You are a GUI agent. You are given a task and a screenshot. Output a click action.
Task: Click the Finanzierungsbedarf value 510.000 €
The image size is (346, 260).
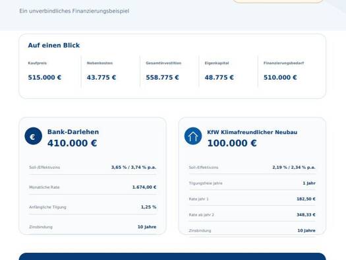[x=280, y=77]
